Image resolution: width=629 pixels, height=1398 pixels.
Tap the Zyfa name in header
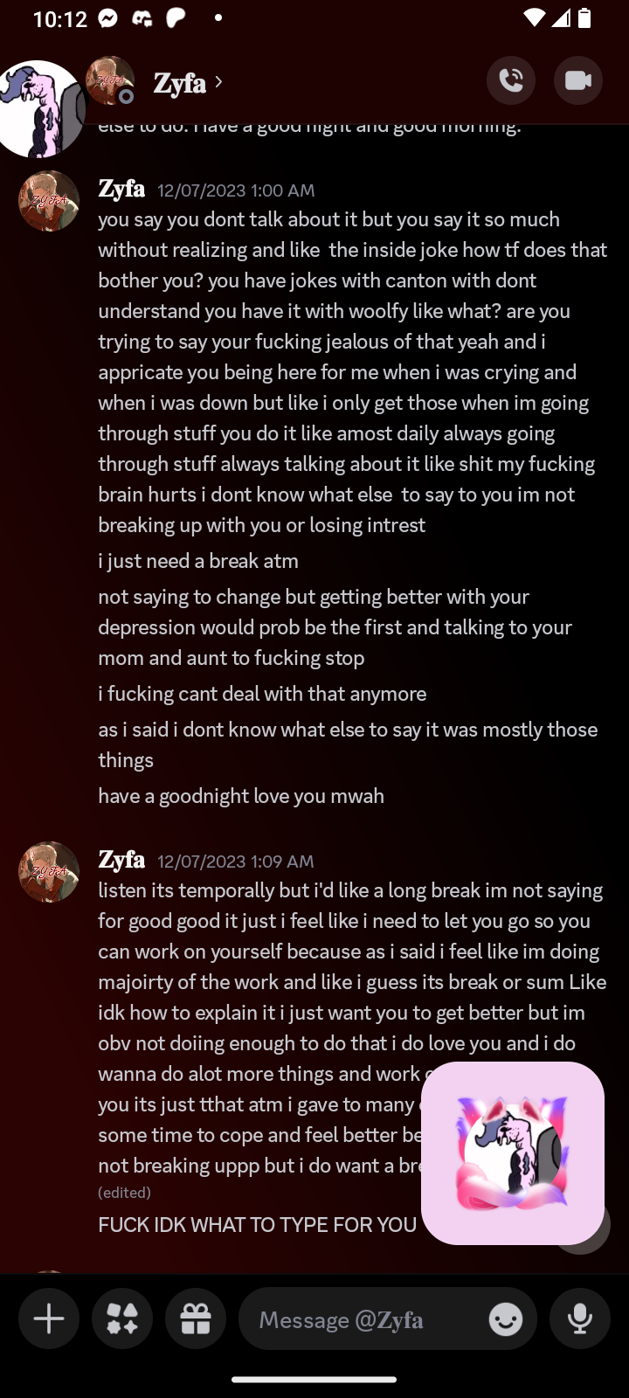click(x=179, y=83)
